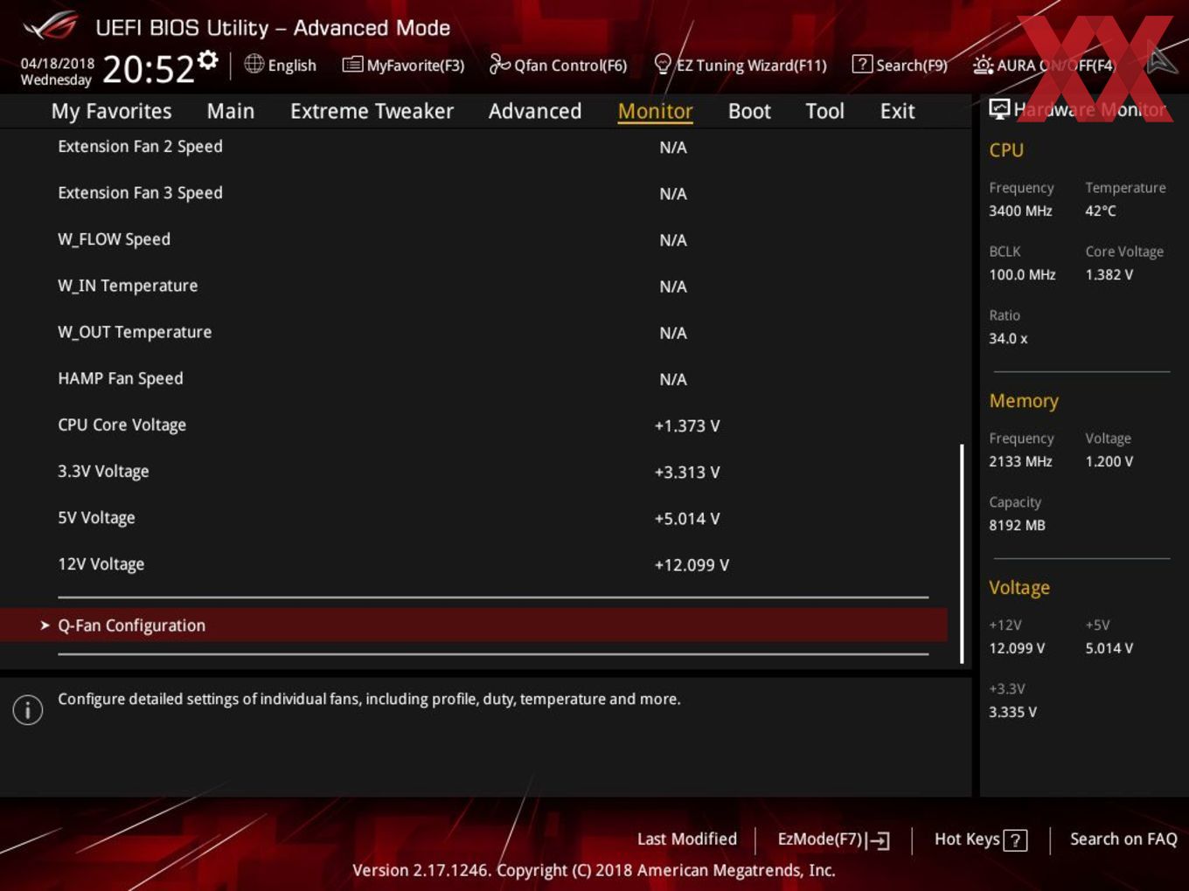1189x891 pixels.
Task: Click memory capacity 8192 MB value
Action: click(x=1017, y=525)
